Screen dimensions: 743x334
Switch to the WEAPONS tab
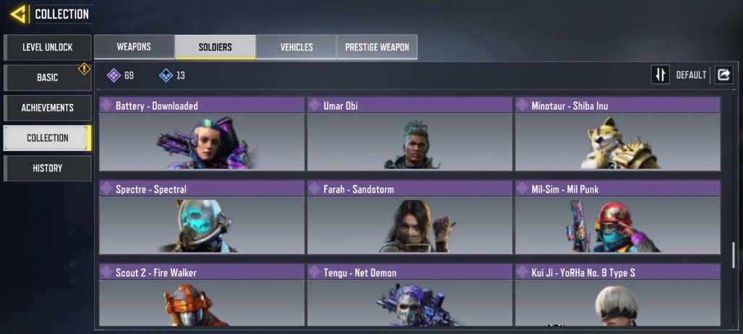click(134, 47)
